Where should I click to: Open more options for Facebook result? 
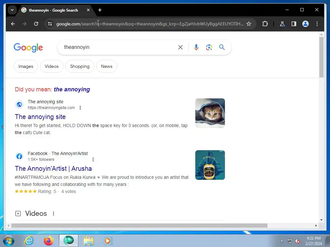[x=93, y=160]
